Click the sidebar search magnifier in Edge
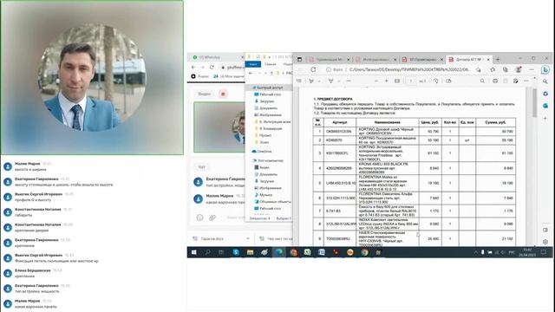Screen dimensions: 555x312 [x=545, y=81]
